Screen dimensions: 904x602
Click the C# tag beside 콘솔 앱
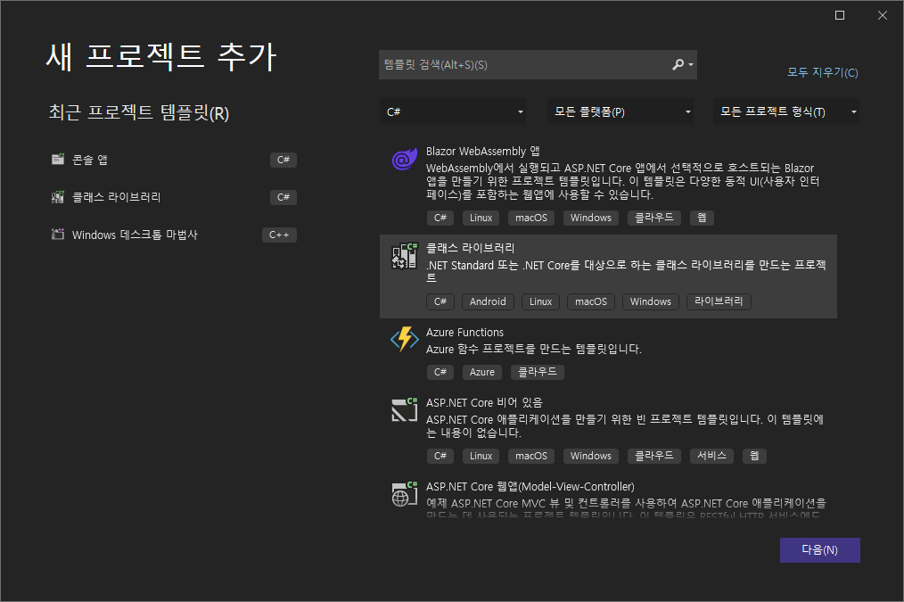pyautogui.click(x=284, y=160)
